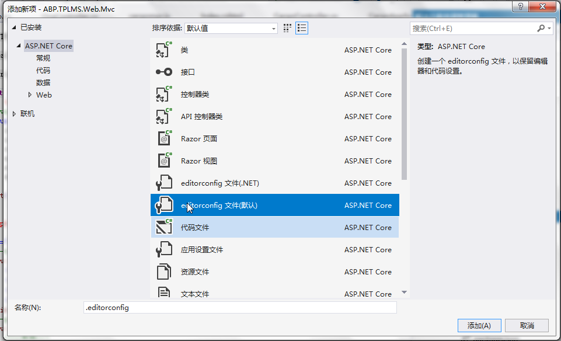The width and height of the screenshot is (561, 341).
Task: Click the search magnifier icon
Action: 541,28
